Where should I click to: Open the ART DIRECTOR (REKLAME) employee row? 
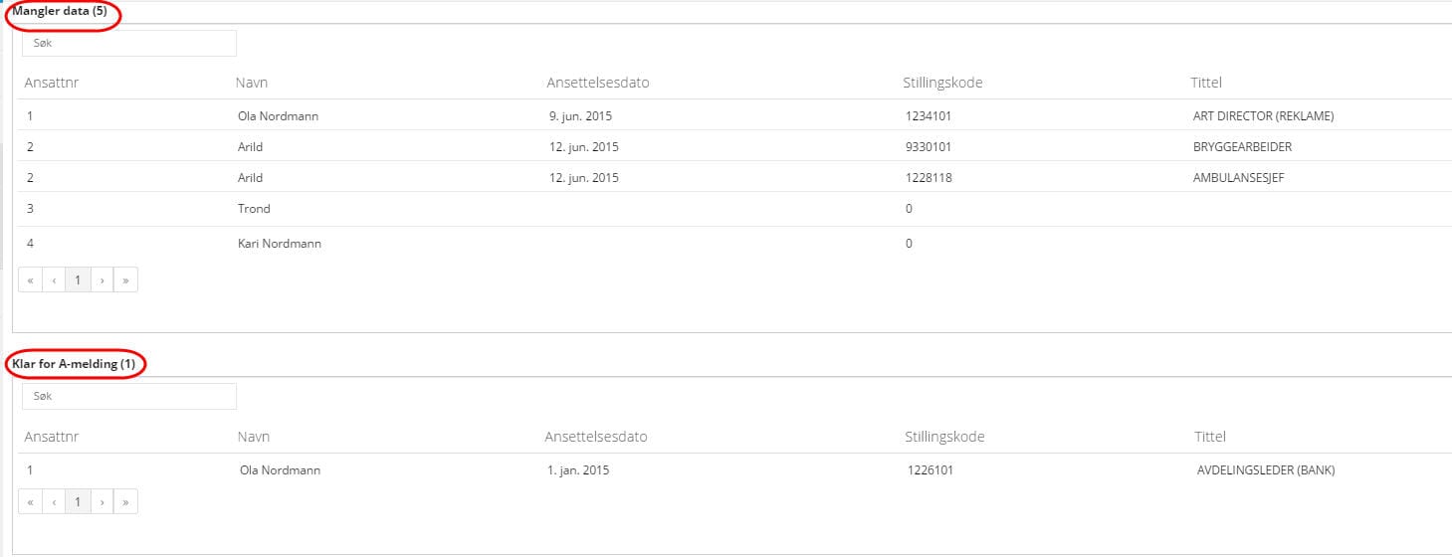(1263, 116)
